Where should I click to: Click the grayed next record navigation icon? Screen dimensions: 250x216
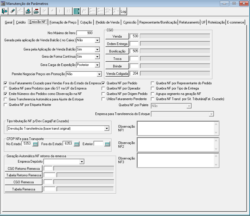(x=60, y=11)
